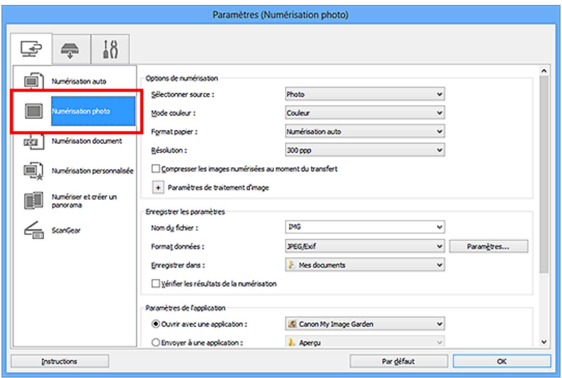Open the Nom du fichier combo box
This screenshot has height=378, width=562.
click(x=364, y=227)
